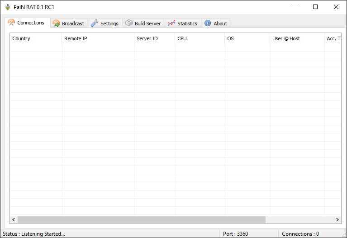
Task: Click the CPU column header
Action: click(x=200, y=38)
